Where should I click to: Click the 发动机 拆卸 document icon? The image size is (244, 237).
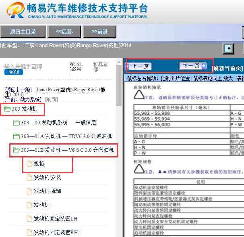point(29,191)
